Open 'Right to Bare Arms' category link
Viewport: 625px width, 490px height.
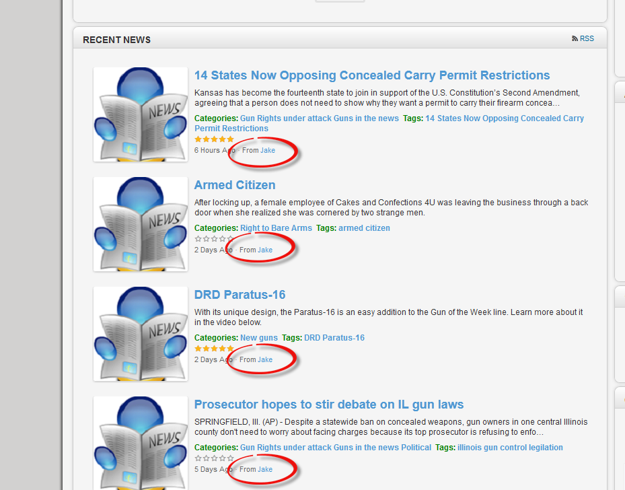[x=276, y=228]
